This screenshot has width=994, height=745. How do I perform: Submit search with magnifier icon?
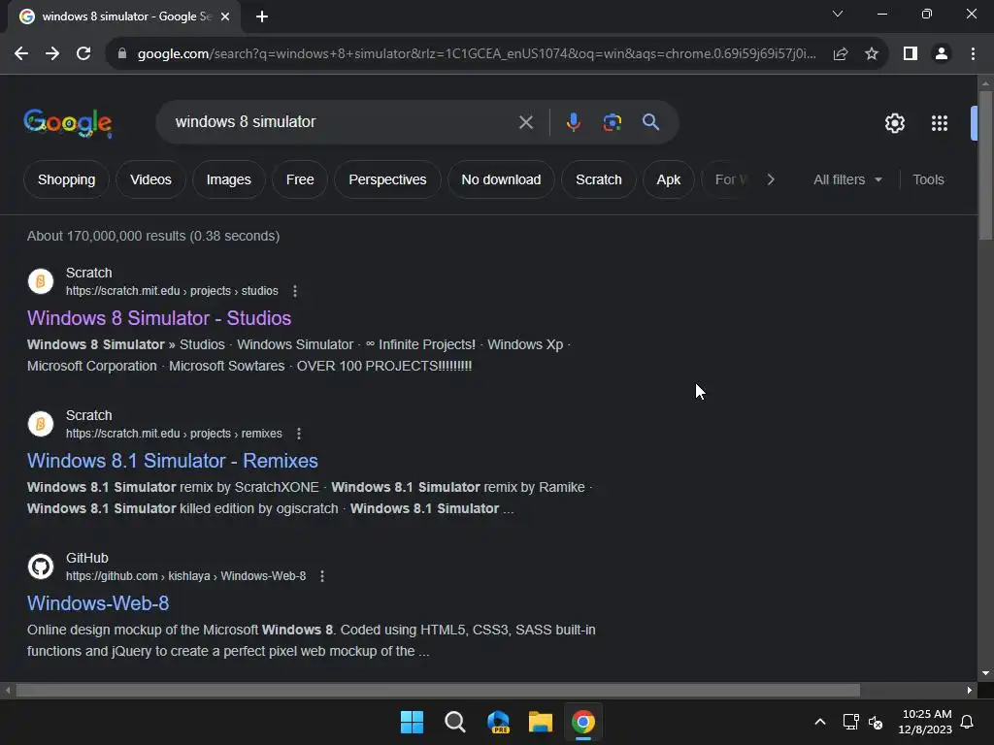pyautogui.click(x=651, y=122)
